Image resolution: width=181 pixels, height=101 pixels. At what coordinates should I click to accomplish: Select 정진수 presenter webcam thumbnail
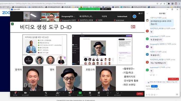pos(50,16)
